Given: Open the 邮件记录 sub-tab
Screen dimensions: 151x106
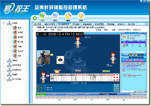Looking at the screenshot, I should point(90,27).
